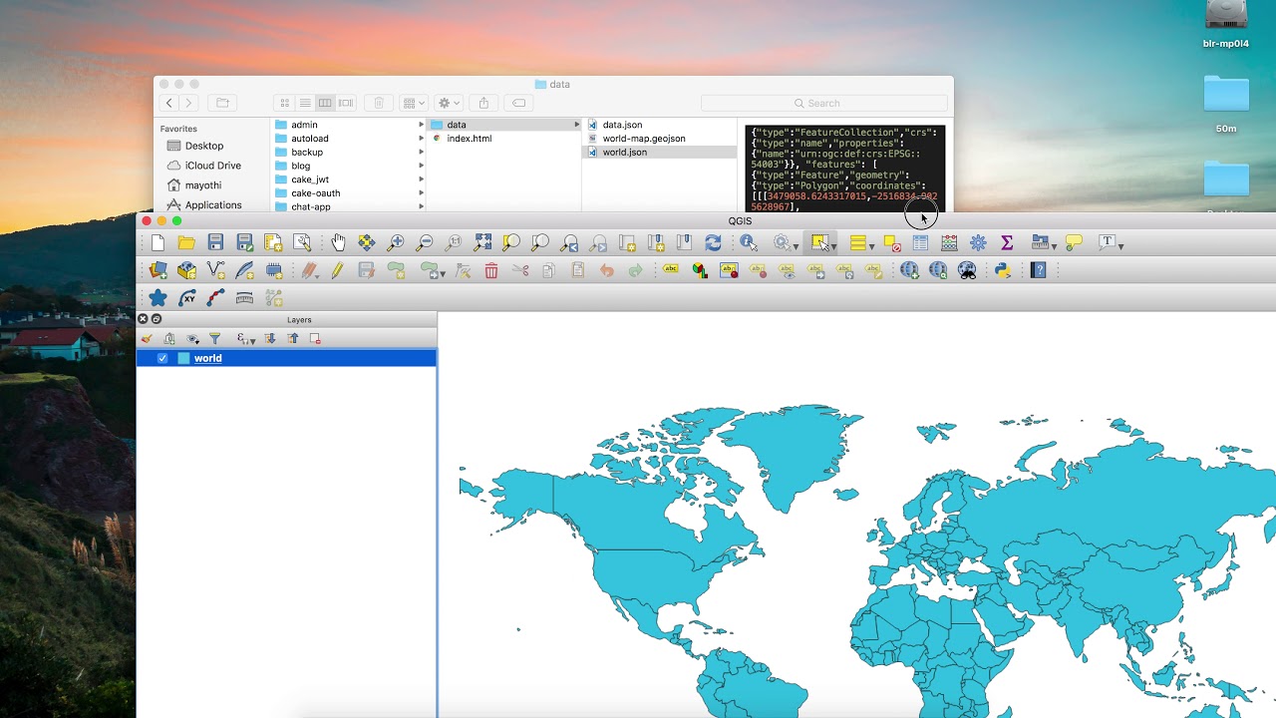Image resolution: width=1276 pixels, height=718 pixels.
Task: Open the field calculator
Action: (x=949, y=242)
